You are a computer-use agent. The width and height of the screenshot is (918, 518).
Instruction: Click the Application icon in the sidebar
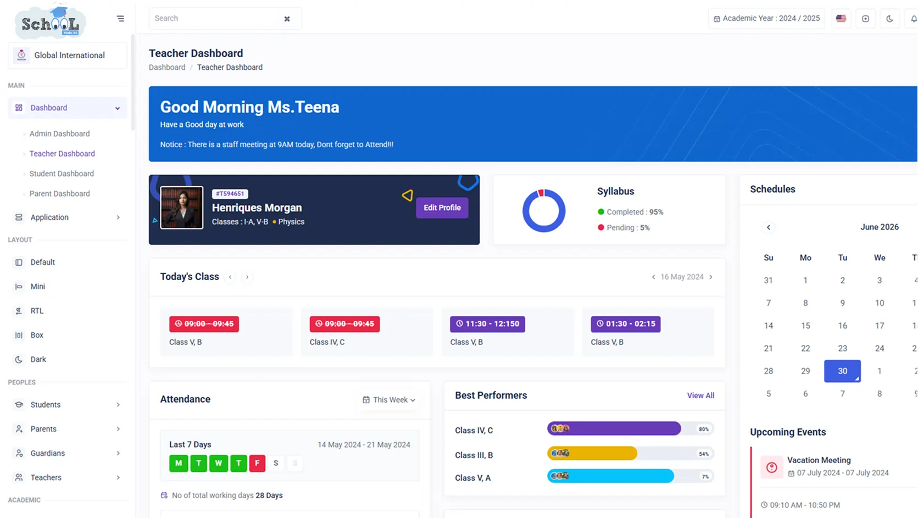[x=19, y=218]
